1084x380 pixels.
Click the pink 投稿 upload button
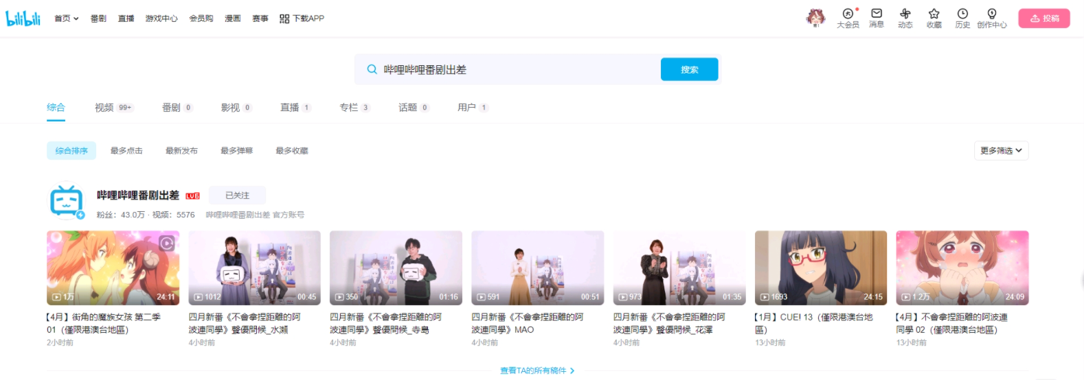1044,19
